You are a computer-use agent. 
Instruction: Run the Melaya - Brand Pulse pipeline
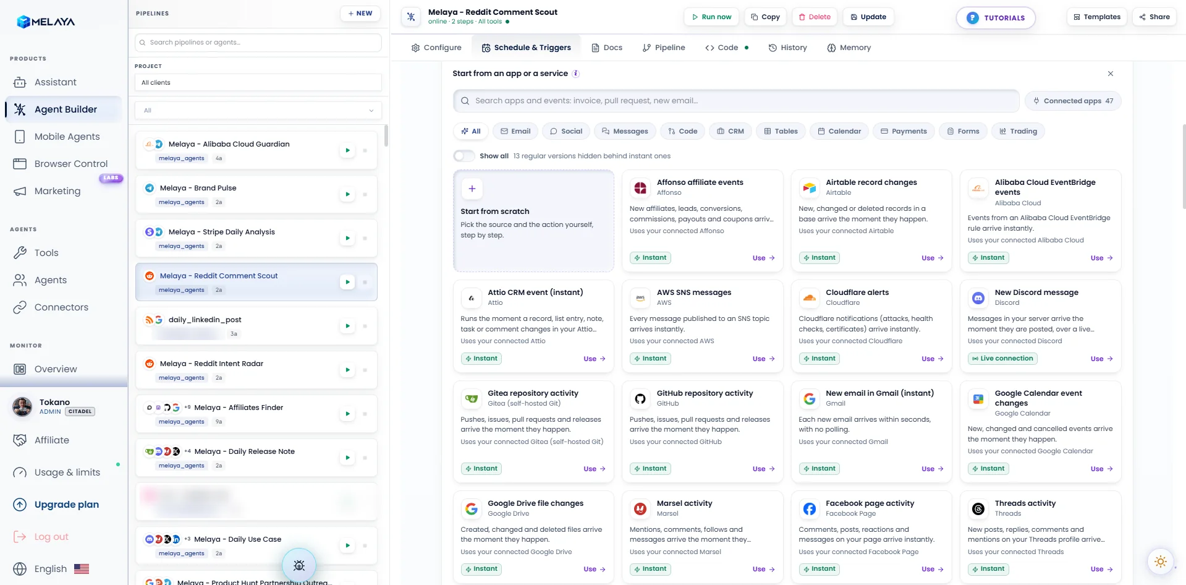pyautogui.click(x=347, y=194)
